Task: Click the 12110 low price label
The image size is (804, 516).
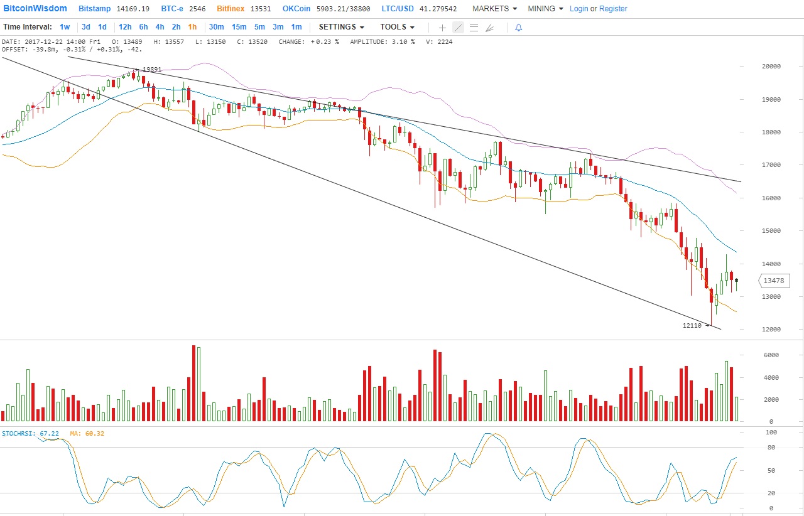Action: (692, 326)
